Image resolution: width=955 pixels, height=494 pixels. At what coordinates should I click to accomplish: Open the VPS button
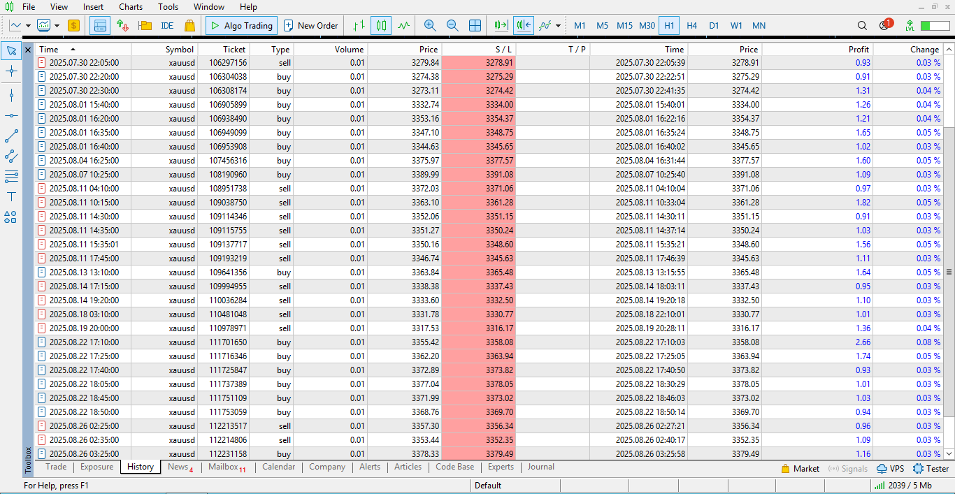pos(890,469)
